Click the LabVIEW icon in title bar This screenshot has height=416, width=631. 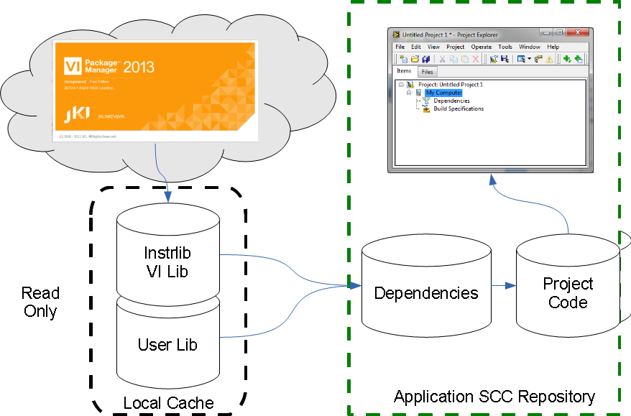tap(397, 34)
